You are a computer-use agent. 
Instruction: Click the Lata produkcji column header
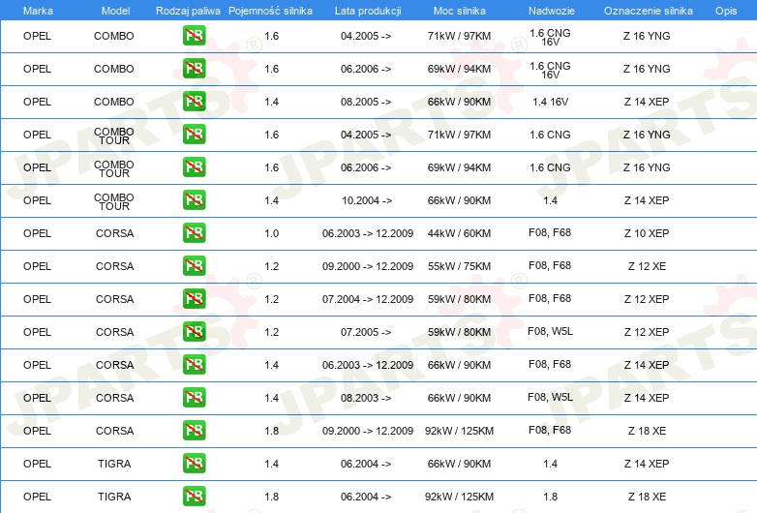pos(368,11)
